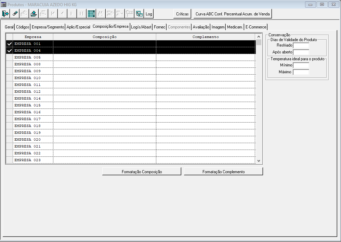This screenshot has width=341, height=242.
Task: Select the EMPRESA 020 row text
Action: click(27, 140)
